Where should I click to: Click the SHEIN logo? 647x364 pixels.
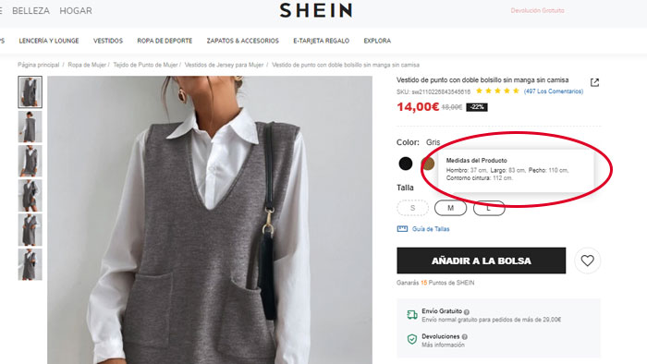tap(316, 10)
